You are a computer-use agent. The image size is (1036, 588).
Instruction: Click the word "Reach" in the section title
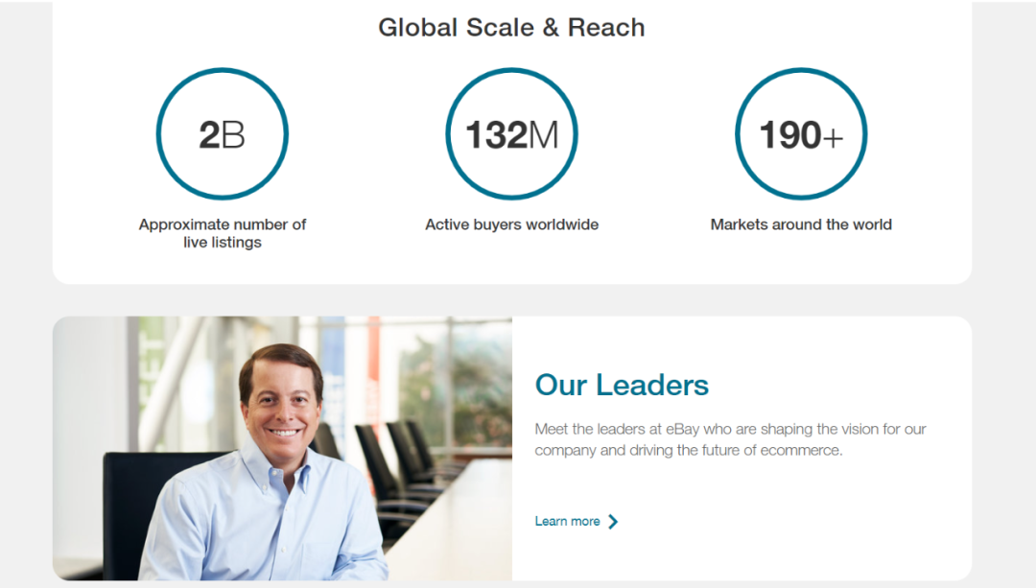click(606, 28)
